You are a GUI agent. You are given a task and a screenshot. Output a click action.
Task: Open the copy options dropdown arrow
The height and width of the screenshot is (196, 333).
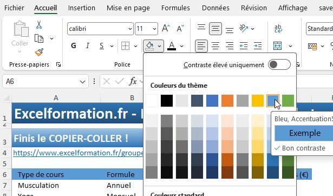coord(51,38)
